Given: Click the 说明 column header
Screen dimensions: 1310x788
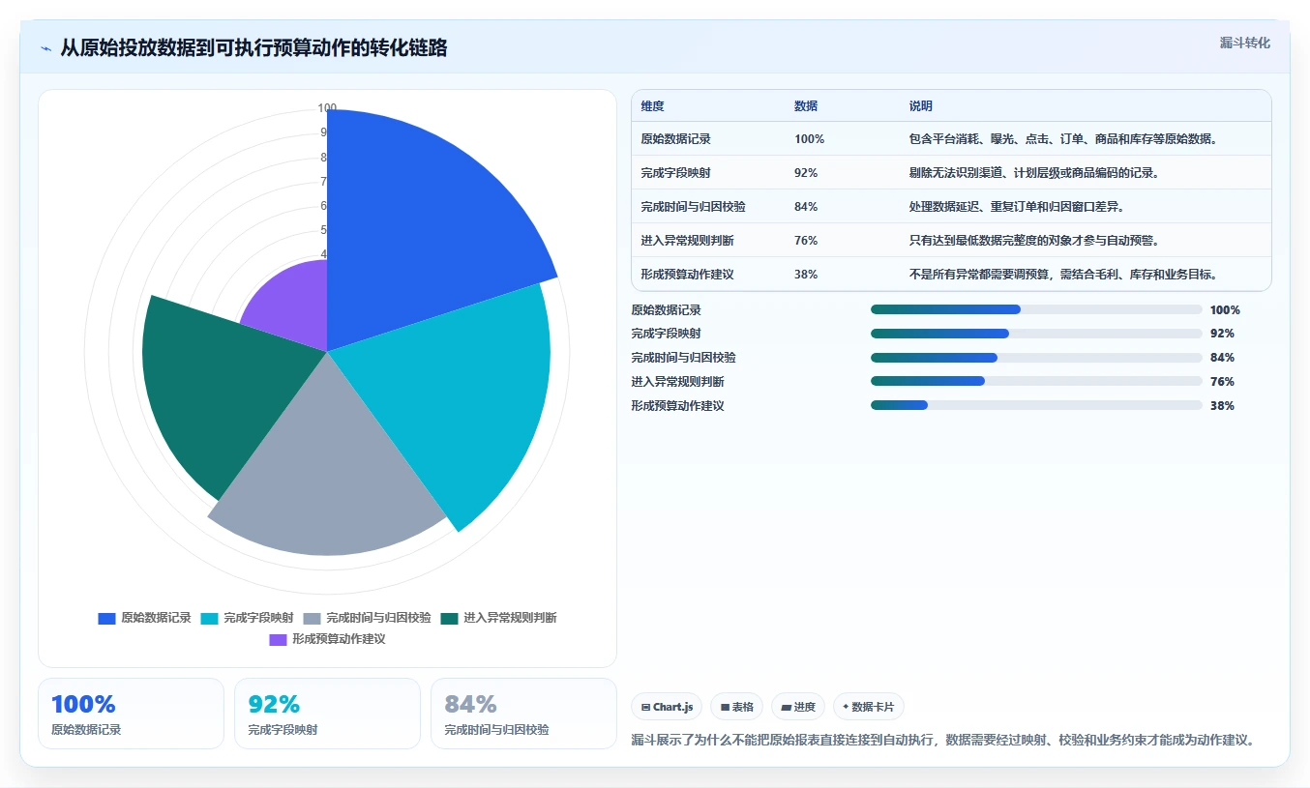Looking at the screenshot, I should 921,106.
